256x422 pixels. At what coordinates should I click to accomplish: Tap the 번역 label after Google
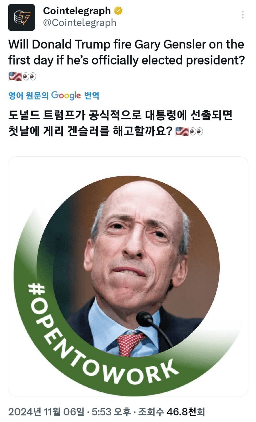tap(91, 96)
